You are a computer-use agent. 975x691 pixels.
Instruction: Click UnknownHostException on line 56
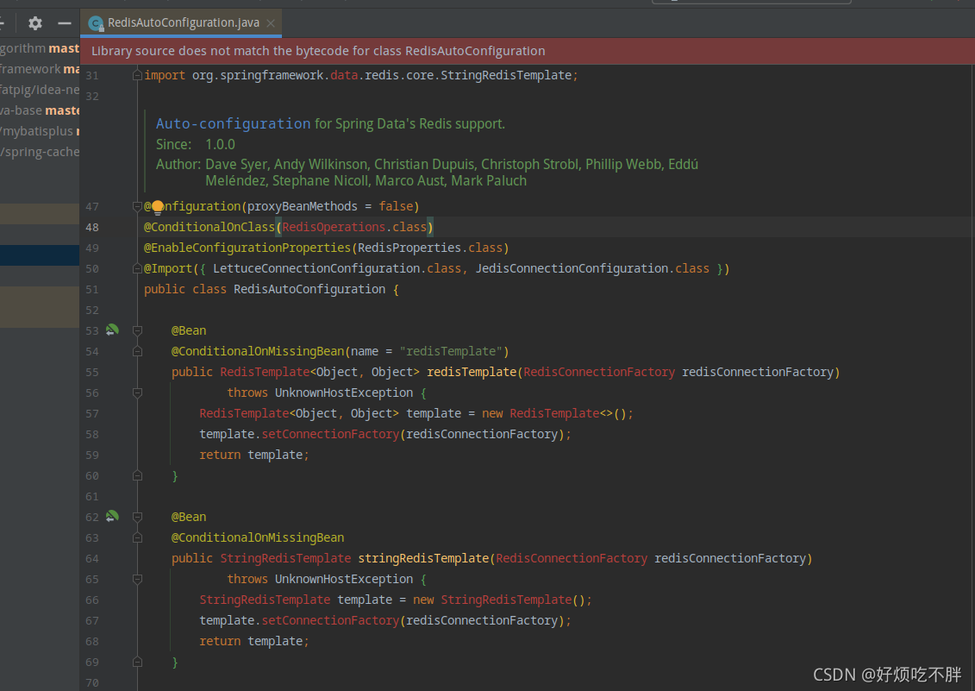pos(344,393)
